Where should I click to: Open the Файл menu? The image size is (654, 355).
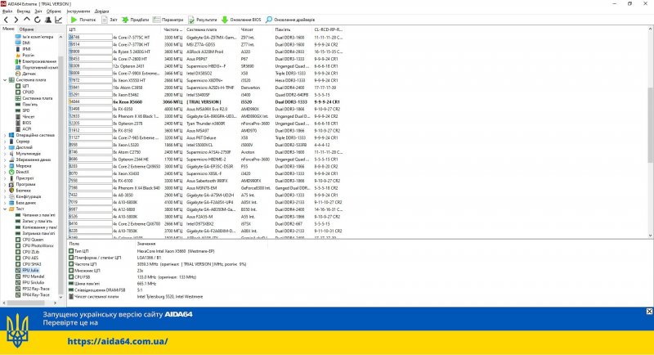pos(7,11)
